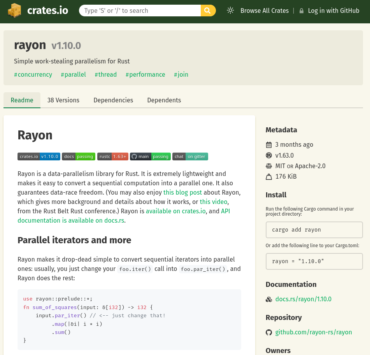Open the docs passing badge
The image size is (370, 355).
[x=79, y=156]
